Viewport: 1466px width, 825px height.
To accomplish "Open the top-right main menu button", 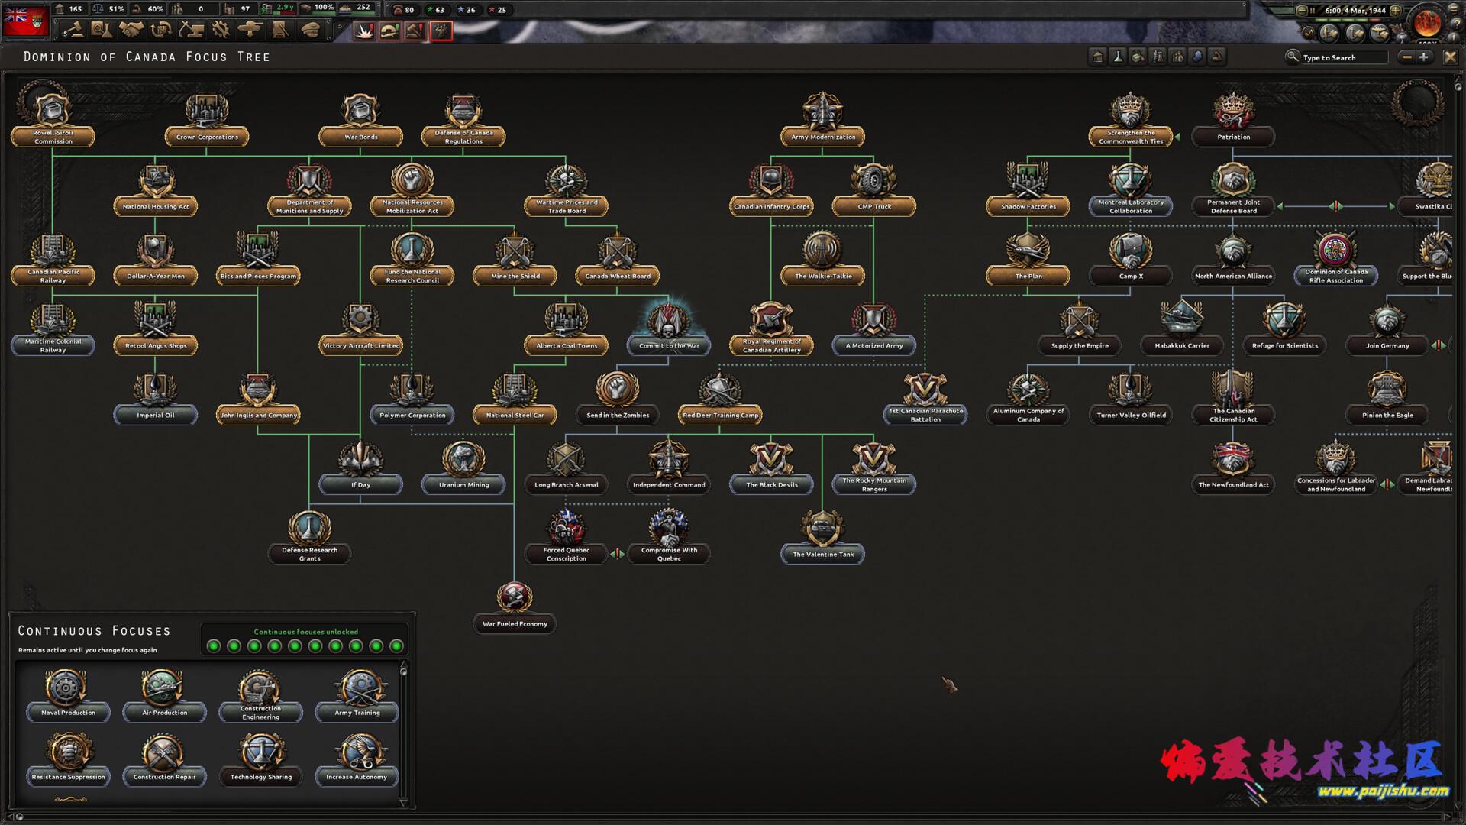I will pos(1454,8).
